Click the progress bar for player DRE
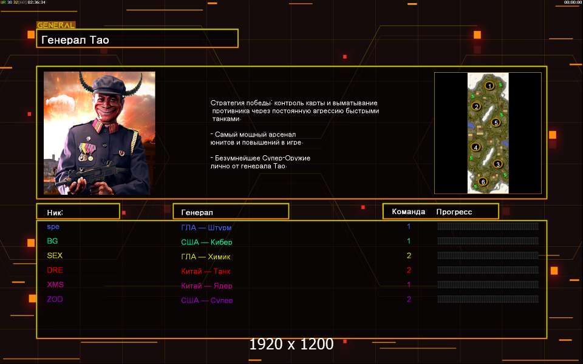Viewport: 583px width, 364px height. click(x=488, y=270)
